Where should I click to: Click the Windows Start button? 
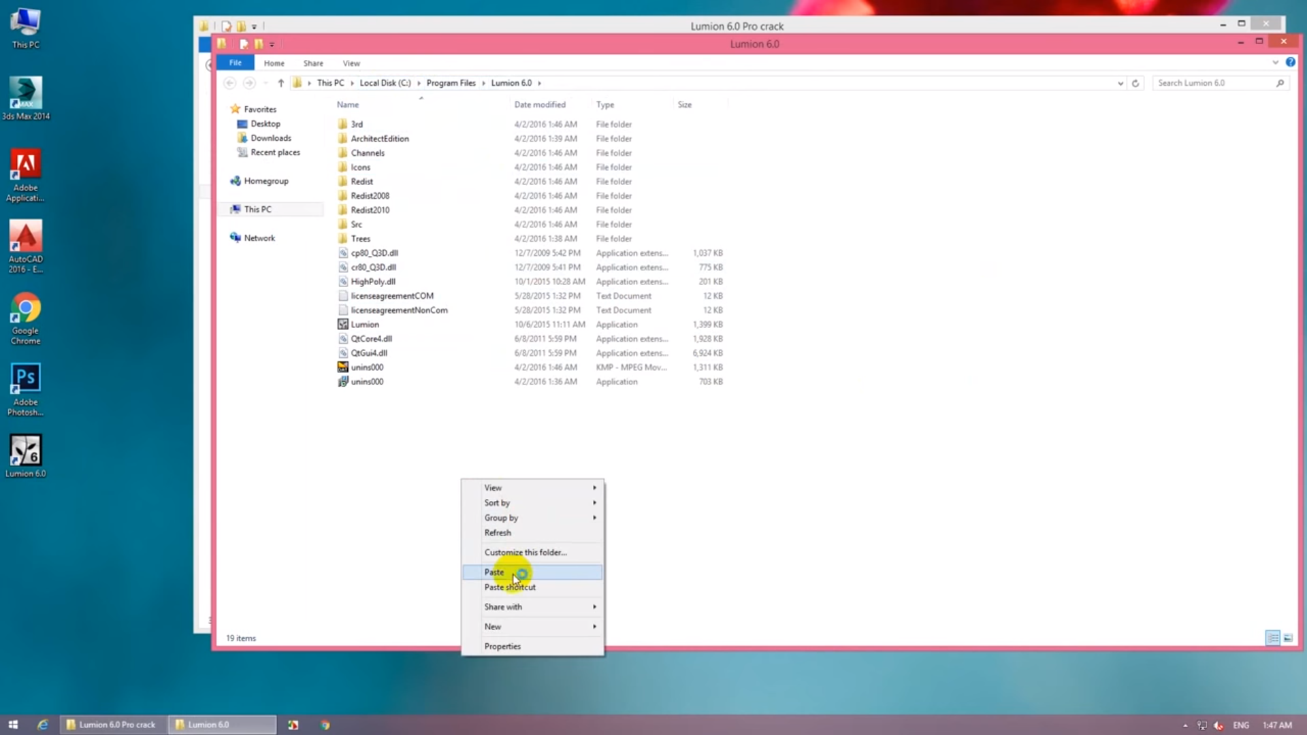[x=13, y=725]
